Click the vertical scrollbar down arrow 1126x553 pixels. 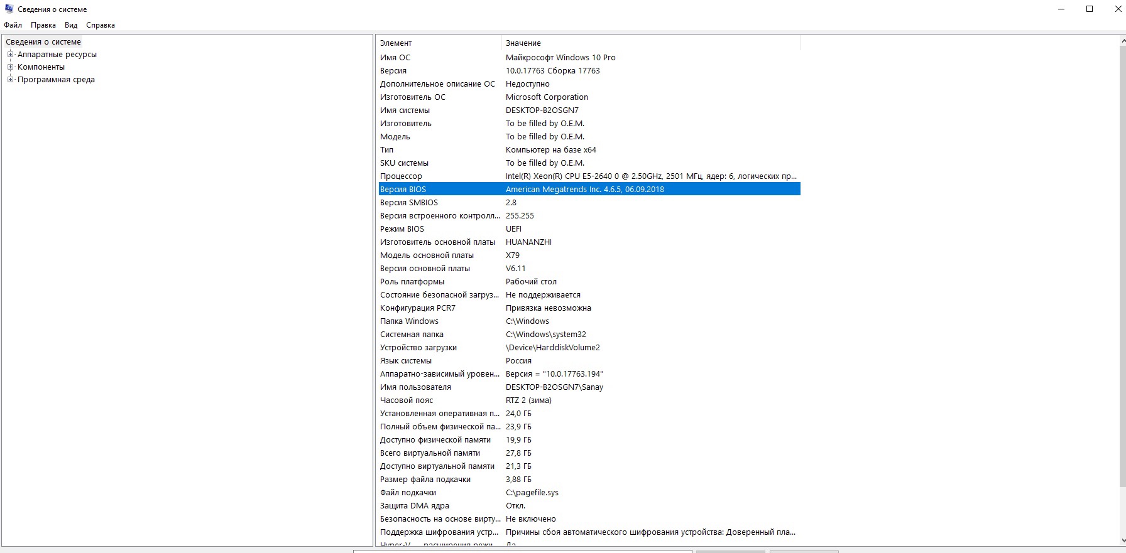click(x=1123, y=541)
